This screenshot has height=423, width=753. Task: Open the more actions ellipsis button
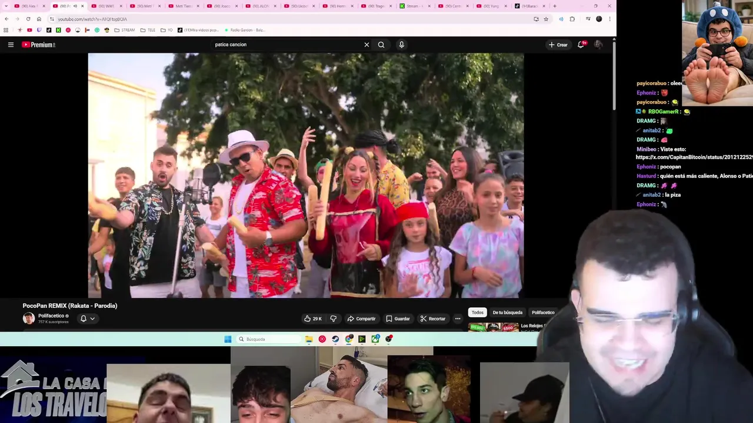(x=458, y=318)
